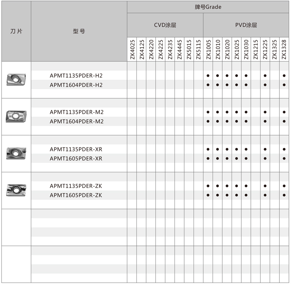The width and height of the screenshot is (291, 285).
Task: Click the 型号 column header
Action: point(79,31)
